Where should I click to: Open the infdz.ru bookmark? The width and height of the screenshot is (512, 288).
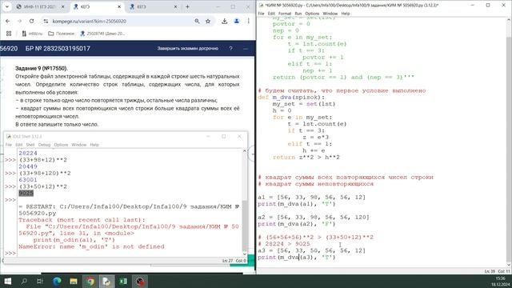[32, 34]
